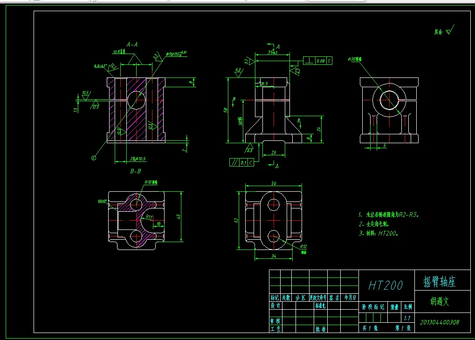Click the 共 1 张 sheet count text
This screenshot has width=475, height=340.
[370, 328]
